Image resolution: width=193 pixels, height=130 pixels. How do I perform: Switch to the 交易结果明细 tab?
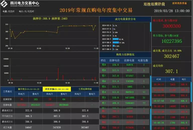tap(85, 89)
